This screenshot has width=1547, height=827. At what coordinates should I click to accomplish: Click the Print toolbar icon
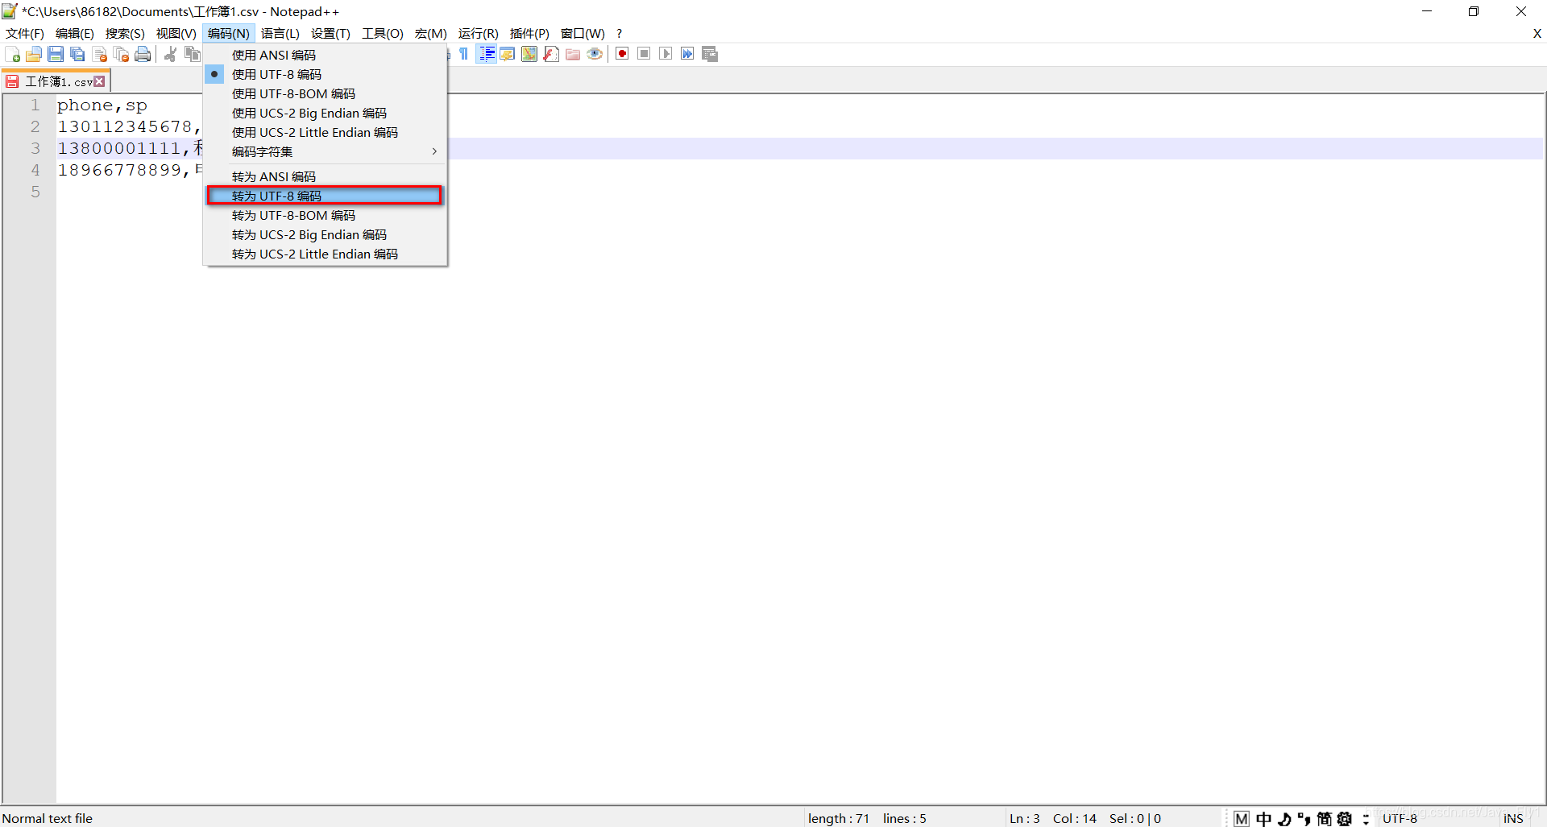tap(143, 54)
